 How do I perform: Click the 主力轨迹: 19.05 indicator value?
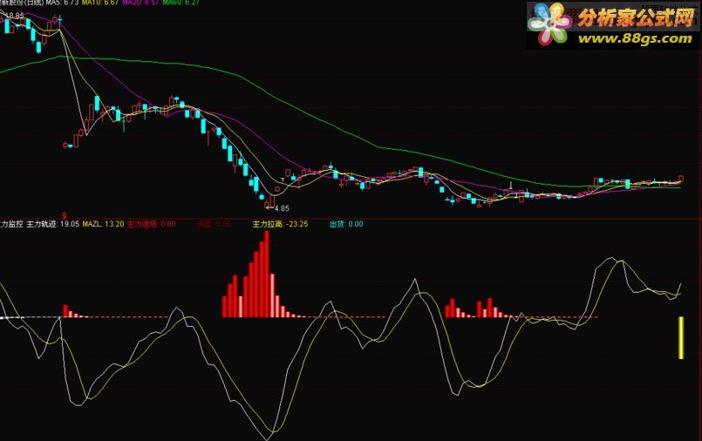pos(53,224)
